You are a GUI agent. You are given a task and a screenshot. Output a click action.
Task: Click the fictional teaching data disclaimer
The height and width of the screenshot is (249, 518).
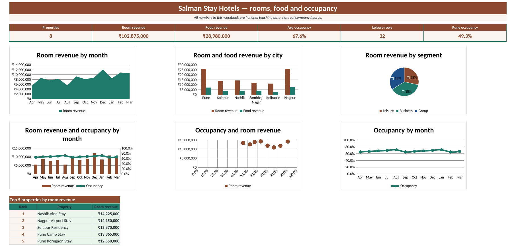pos(258,18)
